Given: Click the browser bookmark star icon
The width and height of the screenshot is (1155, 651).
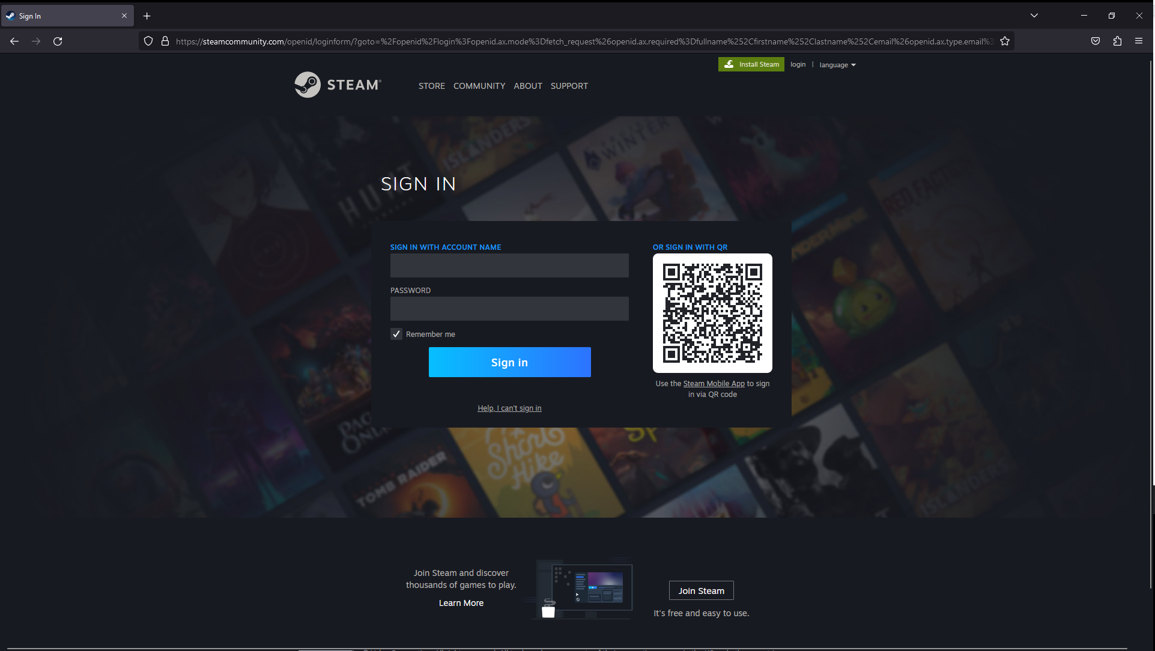Looking at the screenshot, I should [1004, 41].
